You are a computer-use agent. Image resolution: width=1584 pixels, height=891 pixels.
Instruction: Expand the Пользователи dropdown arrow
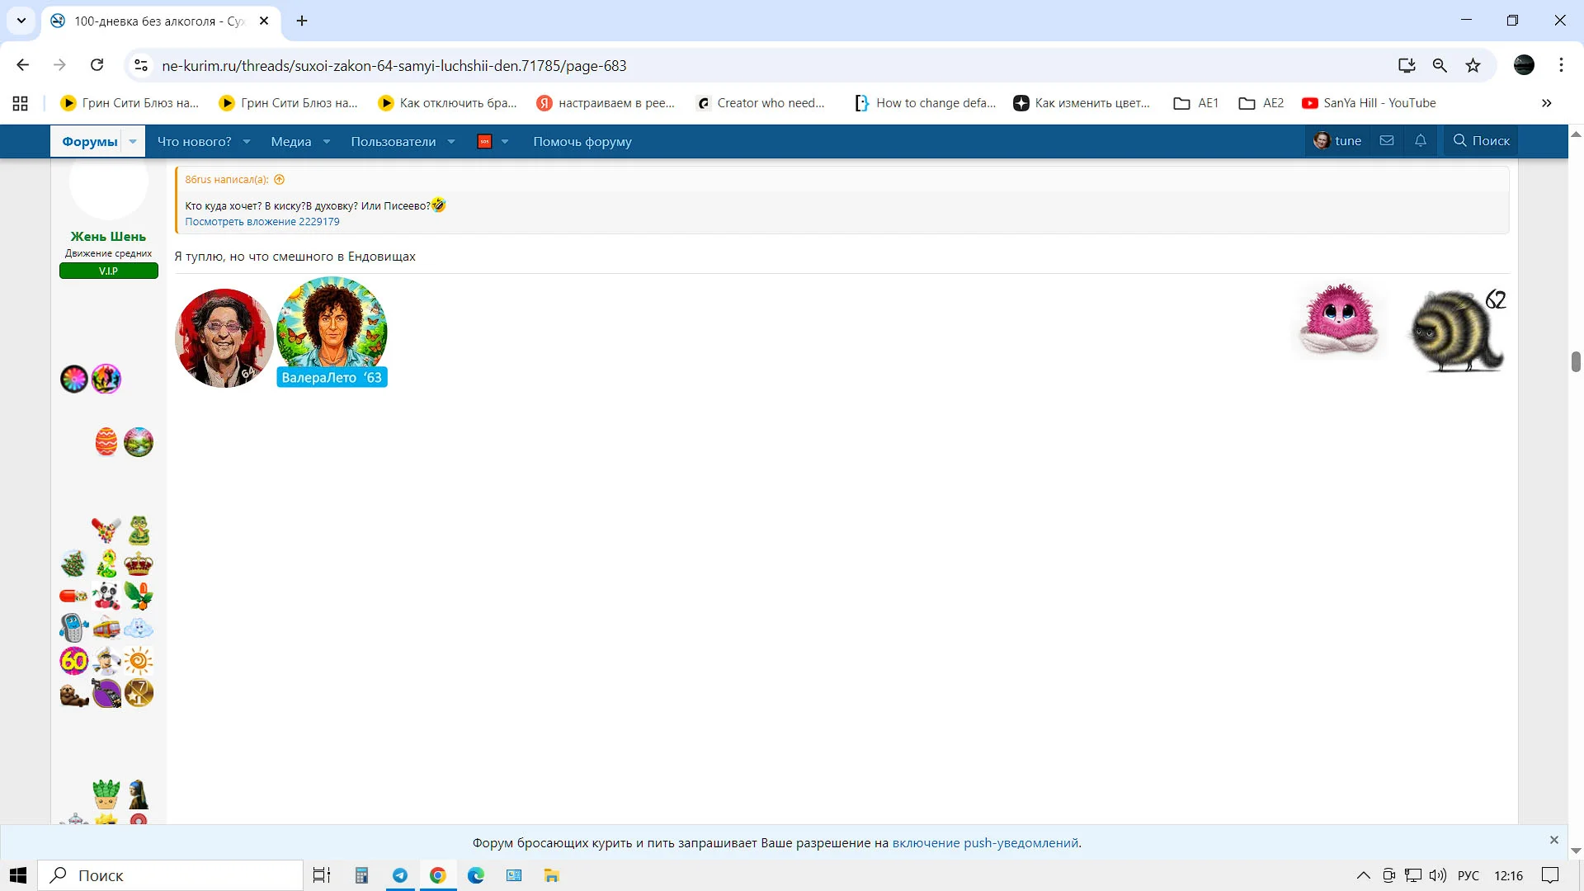pyautogui.click(x=451, y=142)
